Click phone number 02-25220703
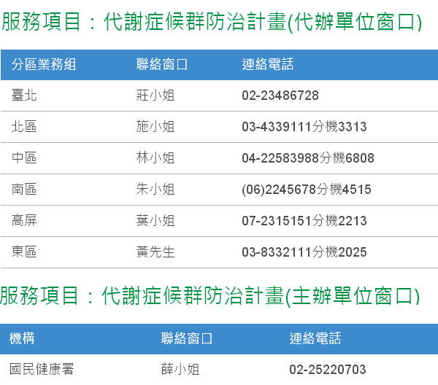Image resolution: width=438 pixels, height=385 pixels. pos(327,370)
